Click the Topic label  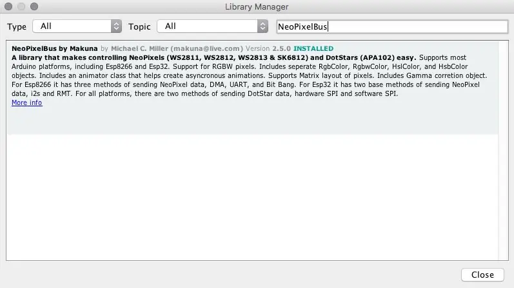(x=139, y=26)
